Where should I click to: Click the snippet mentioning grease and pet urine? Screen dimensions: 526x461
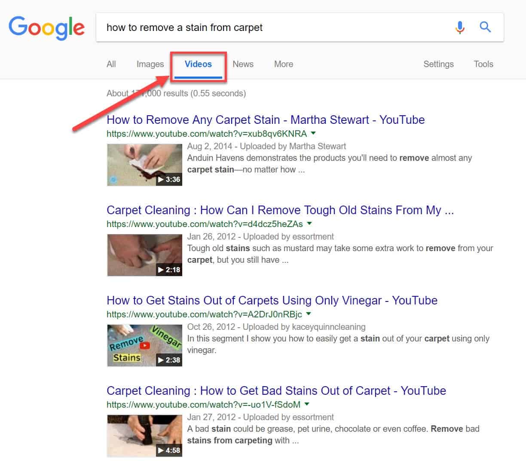pyautogui.click(x=333, y=435)
